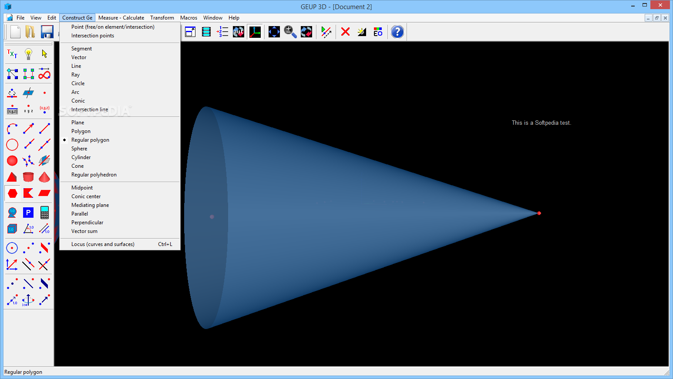Open the View menu

(36, 18)
